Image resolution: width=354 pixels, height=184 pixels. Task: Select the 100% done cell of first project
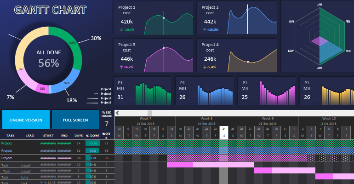[93, 144]
